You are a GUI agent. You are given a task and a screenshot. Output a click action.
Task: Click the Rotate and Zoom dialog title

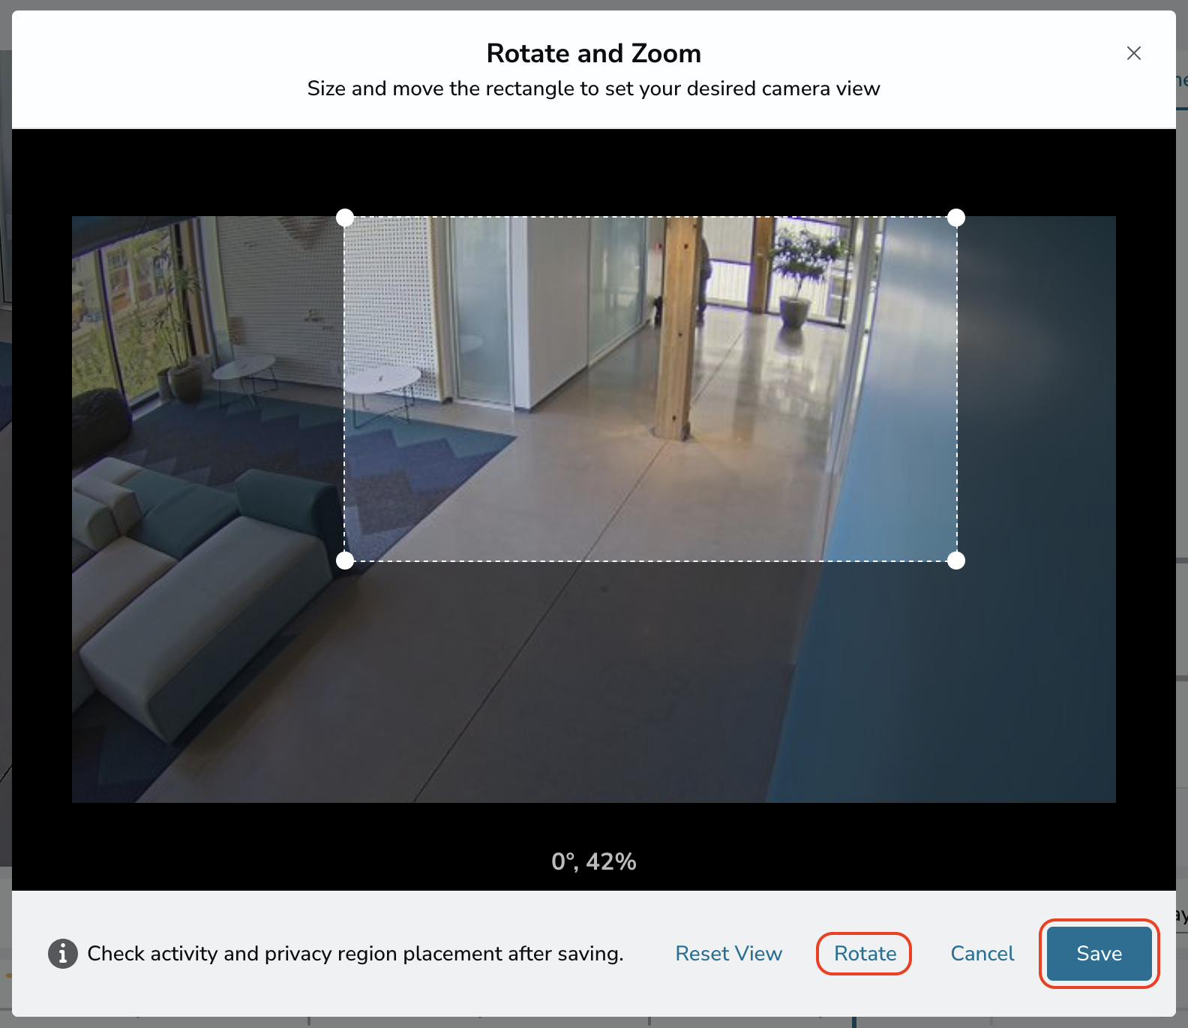pos(594,54)
